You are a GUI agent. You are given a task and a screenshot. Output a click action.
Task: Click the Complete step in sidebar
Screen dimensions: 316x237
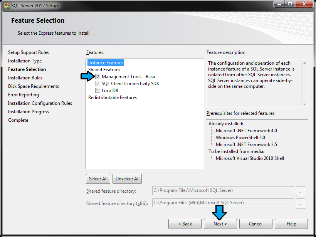[x=18, y=120]
